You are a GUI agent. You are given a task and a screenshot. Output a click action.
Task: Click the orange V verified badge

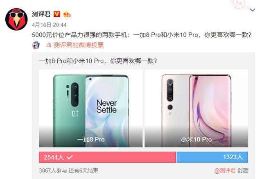[56, 14]
